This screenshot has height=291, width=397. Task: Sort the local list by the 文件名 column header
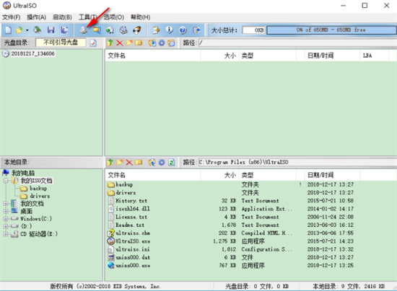click(153, 175)
